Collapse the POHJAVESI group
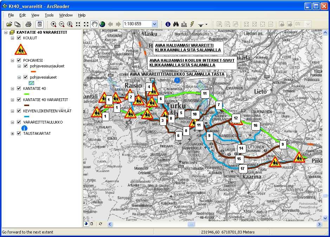Image resolution: width=330 pixels, height=237 pixels. tap(12, 60)
